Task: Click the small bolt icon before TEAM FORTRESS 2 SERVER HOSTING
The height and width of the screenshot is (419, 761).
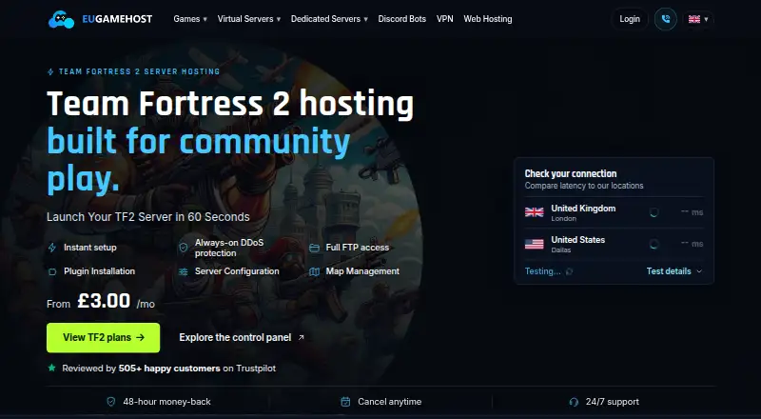Action: (x=50, y=72)
